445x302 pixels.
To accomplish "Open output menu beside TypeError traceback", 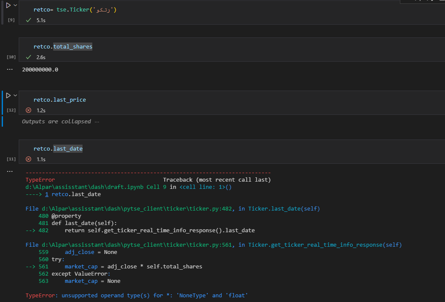I will pos(10,171).
